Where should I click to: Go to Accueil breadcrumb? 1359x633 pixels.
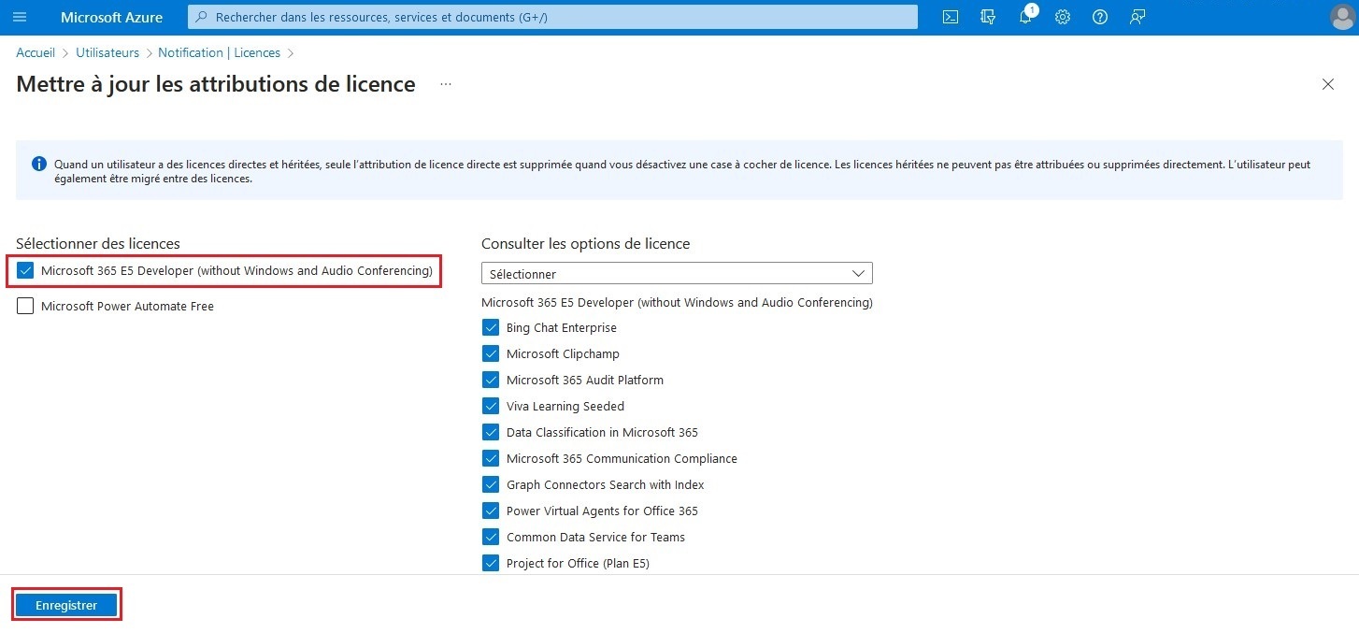click(36, 53)
